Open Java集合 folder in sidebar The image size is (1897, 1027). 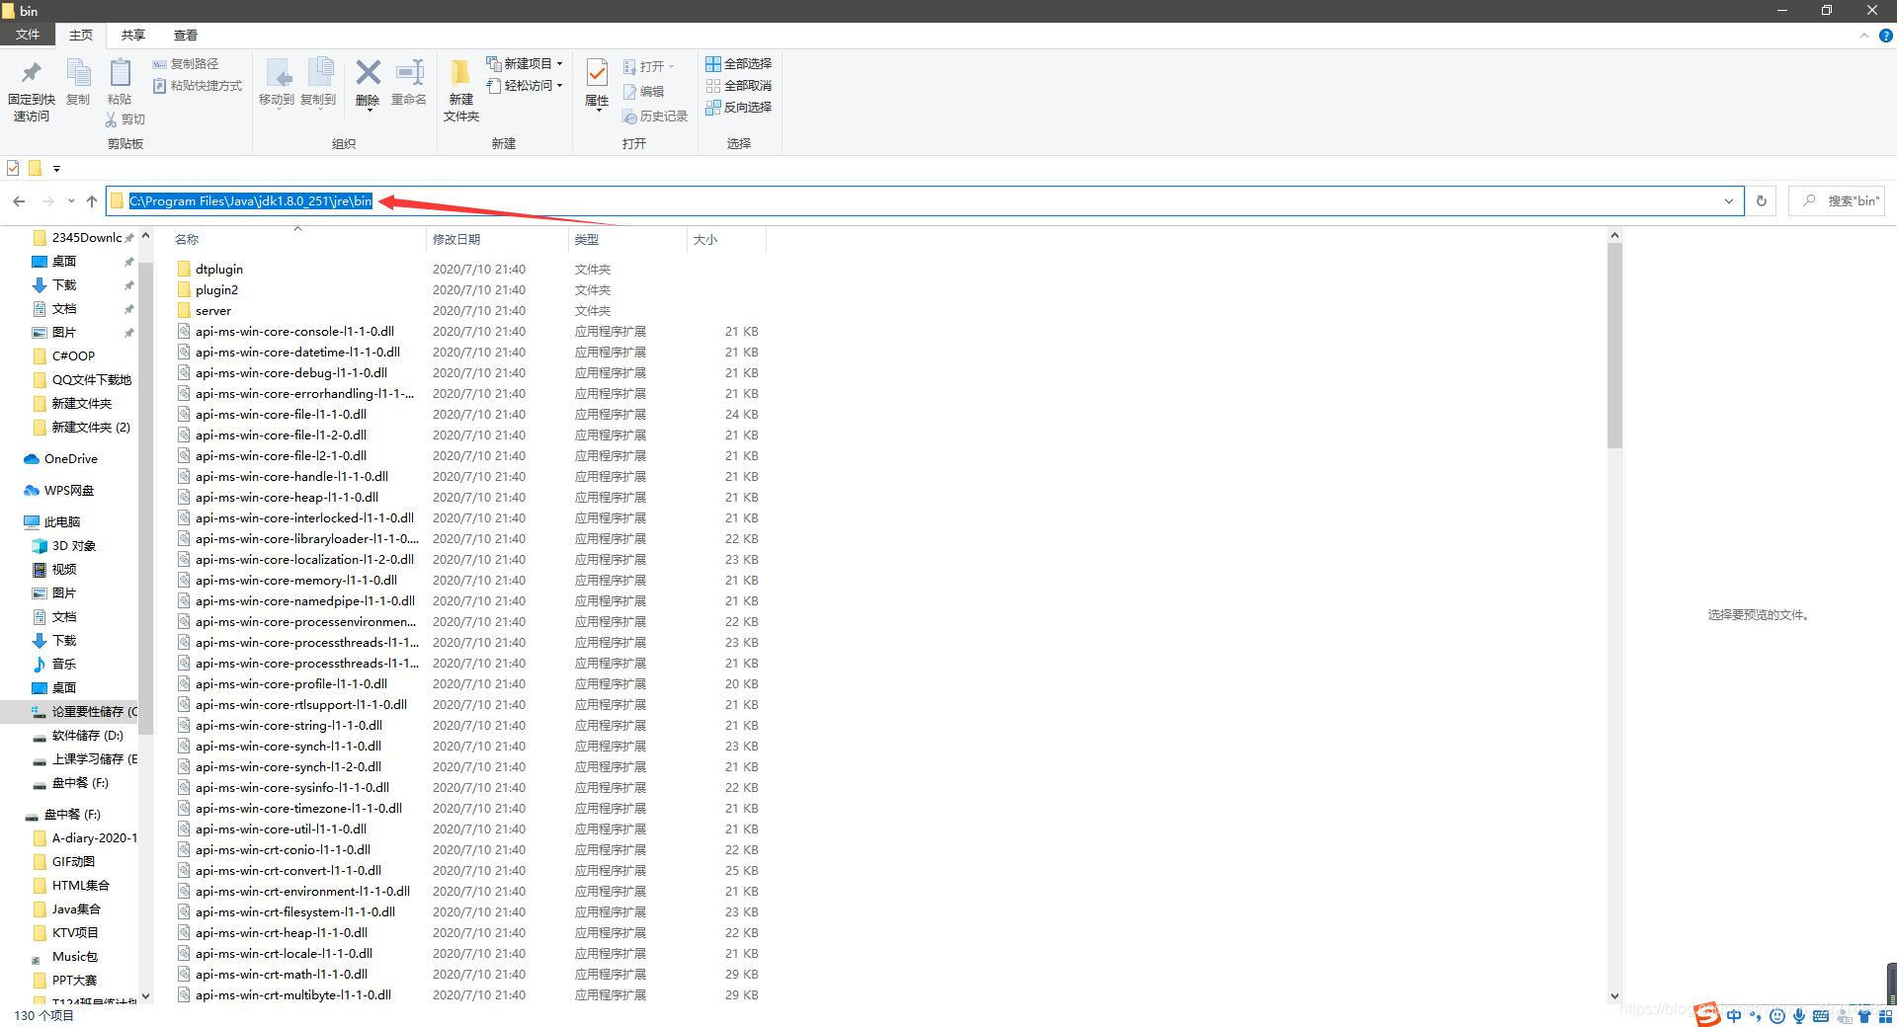[x=76, y=908]
